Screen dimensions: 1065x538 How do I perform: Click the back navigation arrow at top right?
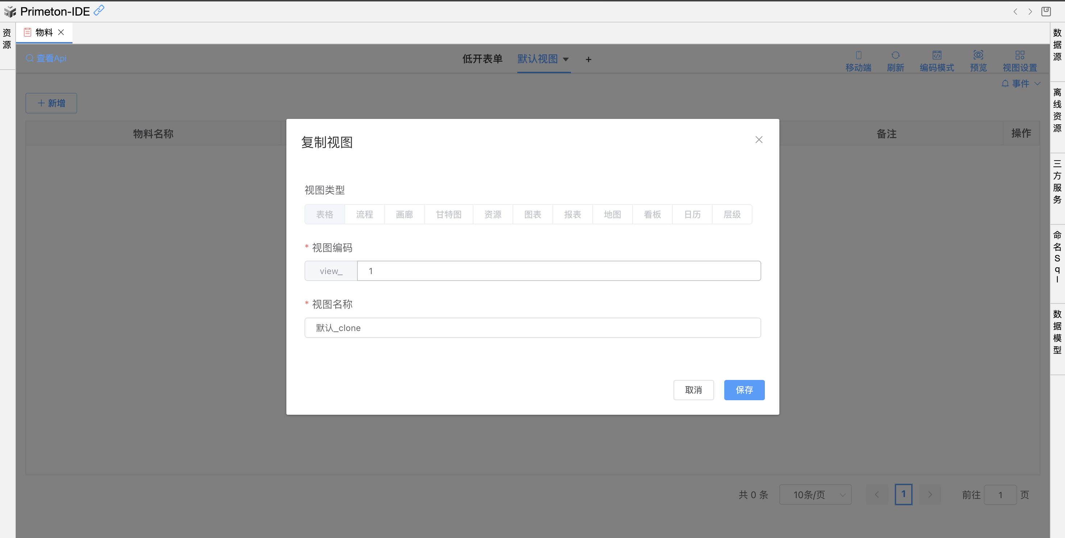(x=1015, y=12)
